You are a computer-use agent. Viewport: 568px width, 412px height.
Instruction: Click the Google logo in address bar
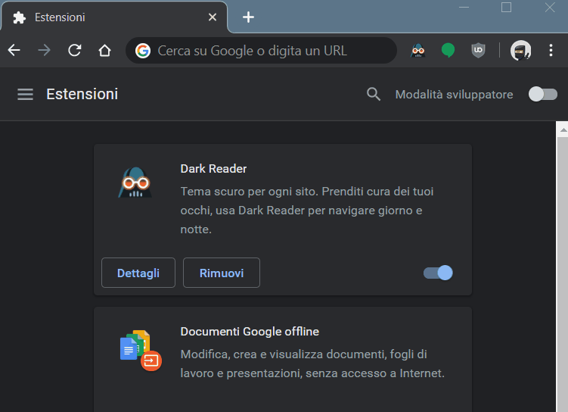[x=143, y=51]
